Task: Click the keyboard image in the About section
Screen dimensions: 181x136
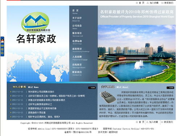Action: (108, 97)
